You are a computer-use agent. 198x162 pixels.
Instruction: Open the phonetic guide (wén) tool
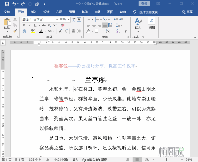tap(73, 19)
